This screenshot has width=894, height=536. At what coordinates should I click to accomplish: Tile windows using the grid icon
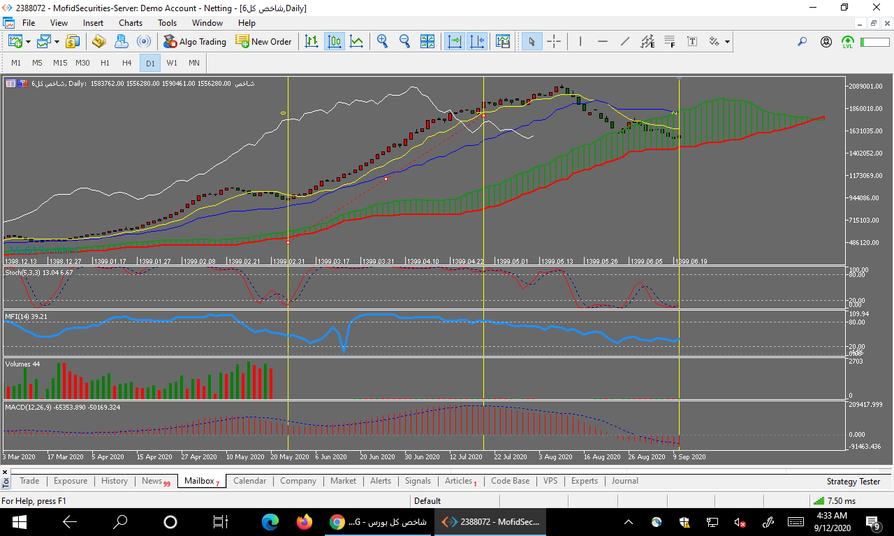pos(427,42)
